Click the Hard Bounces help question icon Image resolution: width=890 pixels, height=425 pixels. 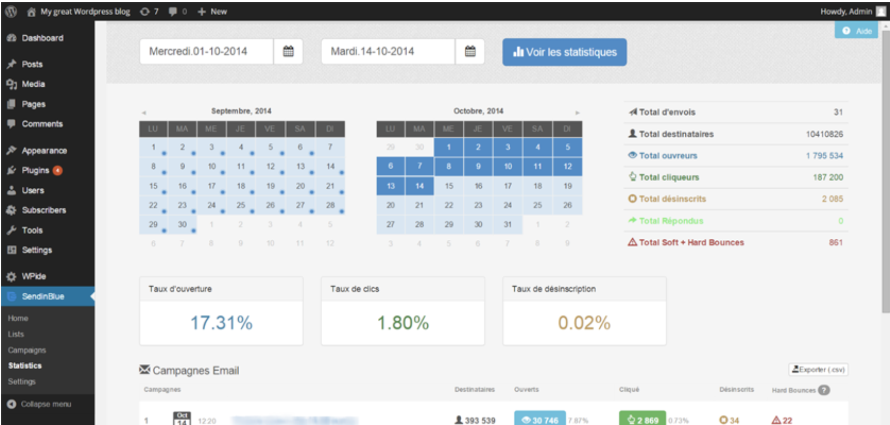(x=824, y=390)
